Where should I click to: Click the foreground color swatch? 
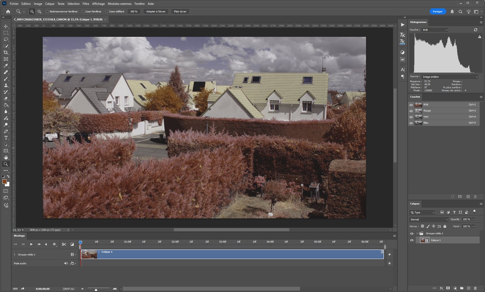click(x=5, y=182)
